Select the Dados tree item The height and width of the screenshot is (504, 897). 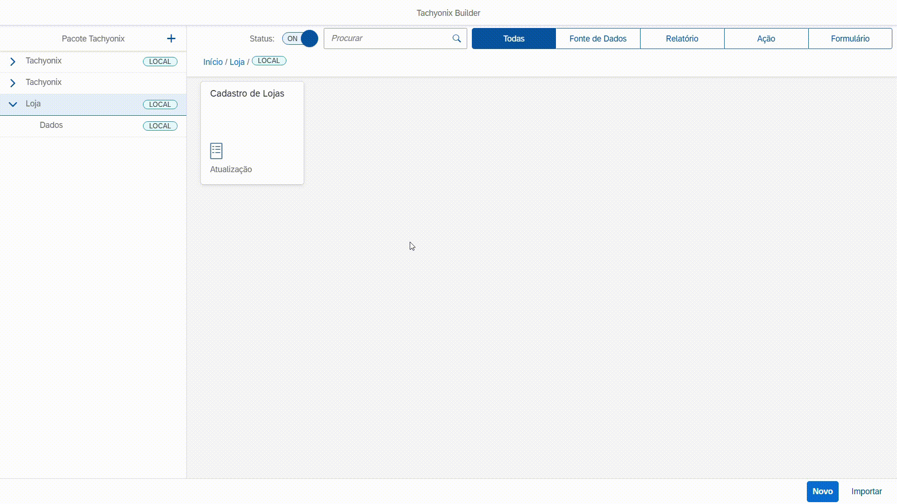[x=51, y=125]
